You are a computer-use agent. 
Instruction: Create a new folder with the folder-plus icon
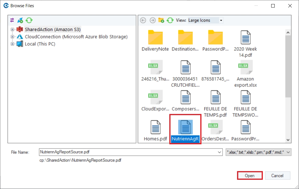tap(161, 20)
